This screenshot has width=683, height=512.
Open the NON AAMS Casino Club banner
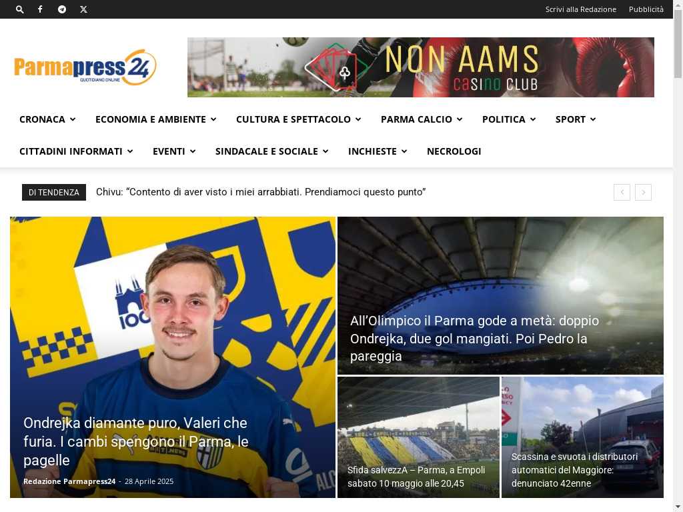421,67
